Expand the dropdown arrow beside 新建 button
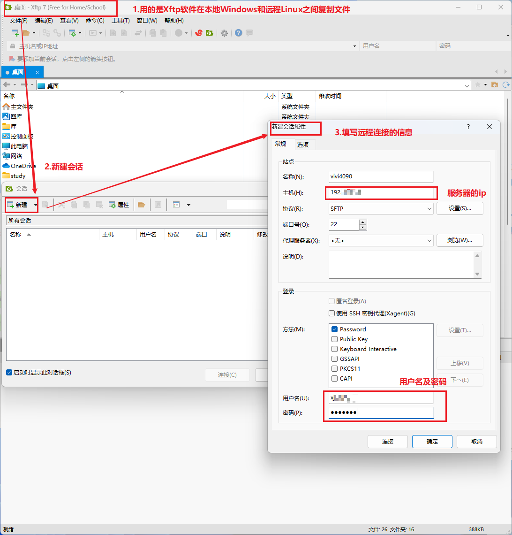 tap(36, 205)
